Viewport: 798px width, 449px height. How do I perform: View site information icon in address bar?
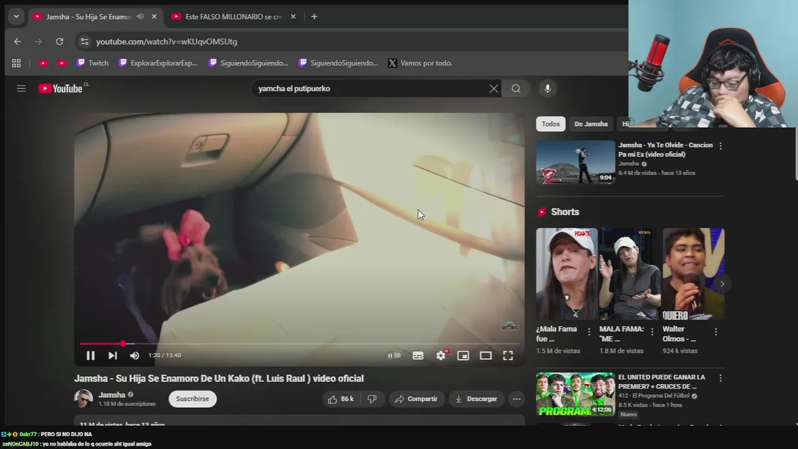(84, 42)
